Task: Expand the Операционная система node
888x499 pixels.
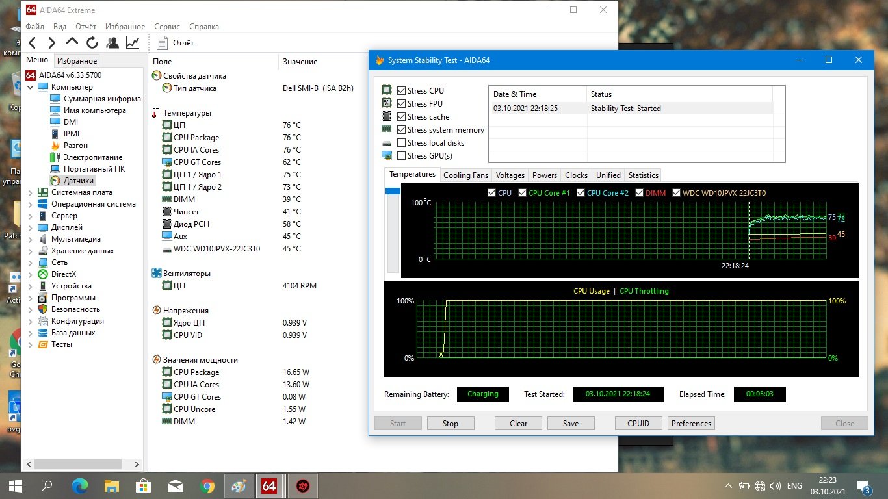Action: pyautogui.click(x=30, y=204)
